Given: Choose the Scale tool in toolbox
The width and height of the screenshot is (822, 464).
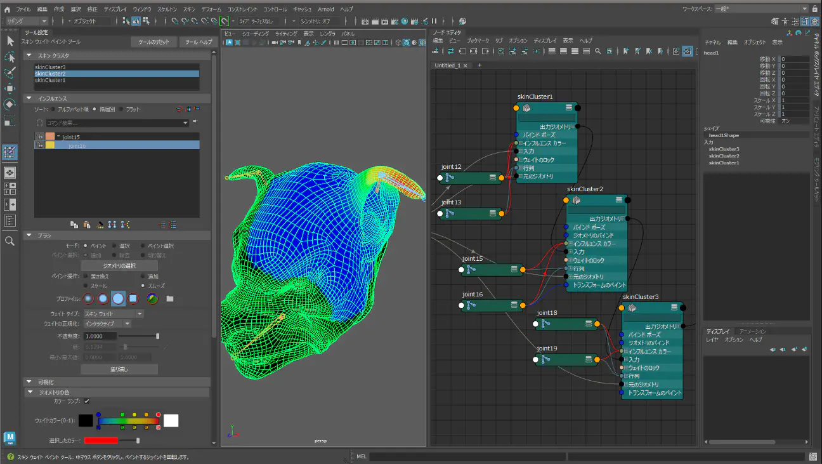Looking at the screenshot, I should tap(10, 121).
